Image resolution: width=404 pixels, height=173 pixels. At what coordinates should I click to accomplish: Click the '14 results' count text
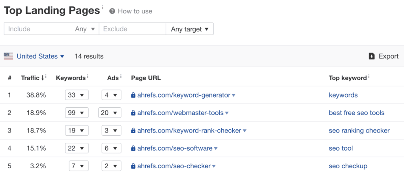click(x=89, y=56)
